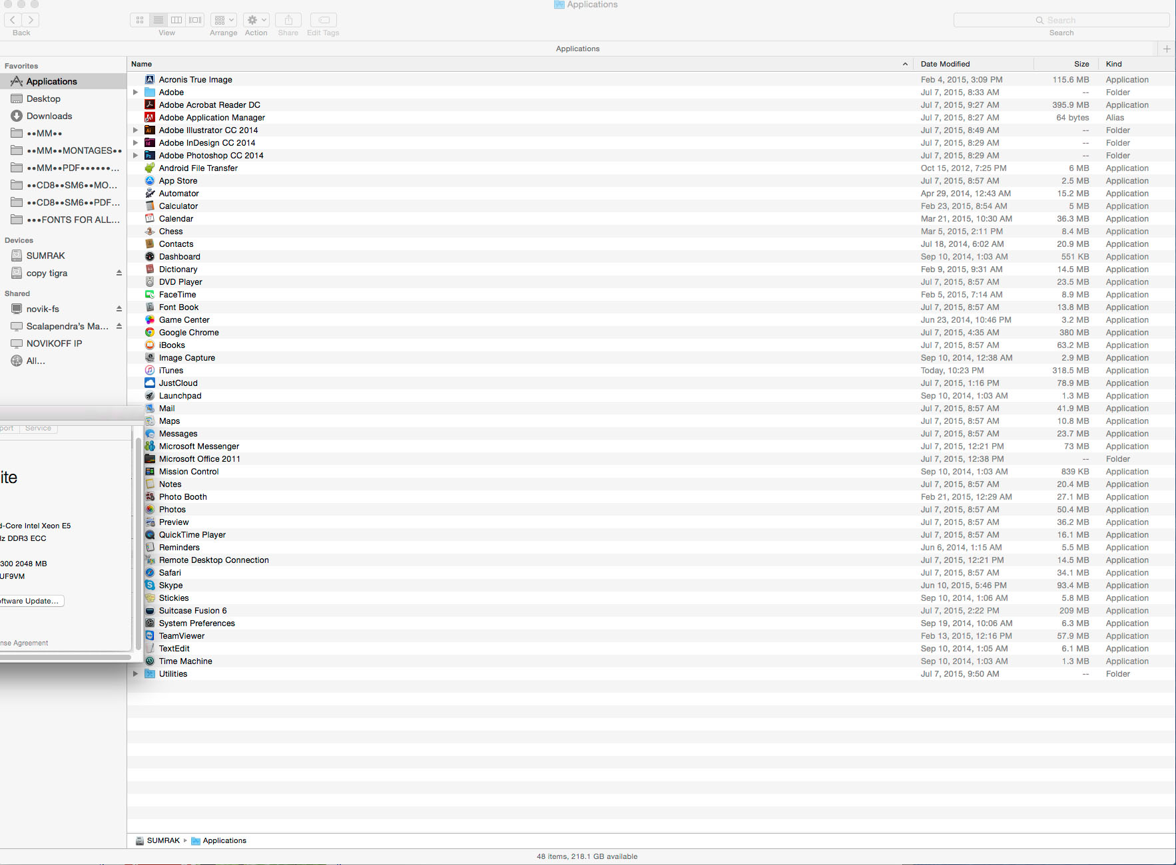Click All... under Shared
Image resolution: width=1176 pixels, height=865 pixels.
[x=63, y=361]
